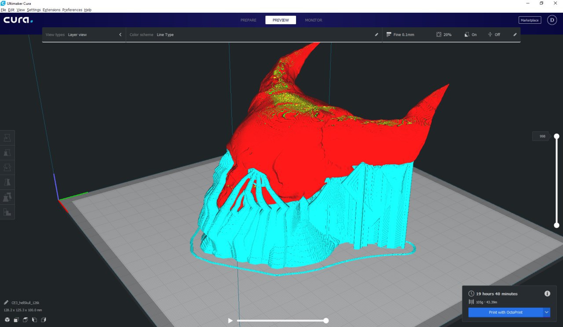The image size is (563, 327).
Task: Open the Layer view type dropdown
Action: tap(84, 35)
